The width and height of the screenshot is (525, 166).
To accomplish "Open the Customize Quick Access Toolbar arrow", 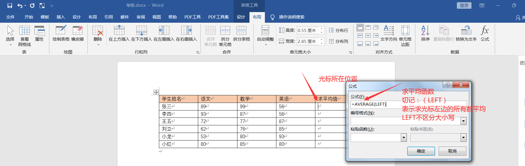I will coord(52,6).
